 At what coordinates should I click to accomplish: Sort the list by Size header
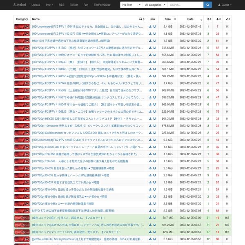point(168,19)
